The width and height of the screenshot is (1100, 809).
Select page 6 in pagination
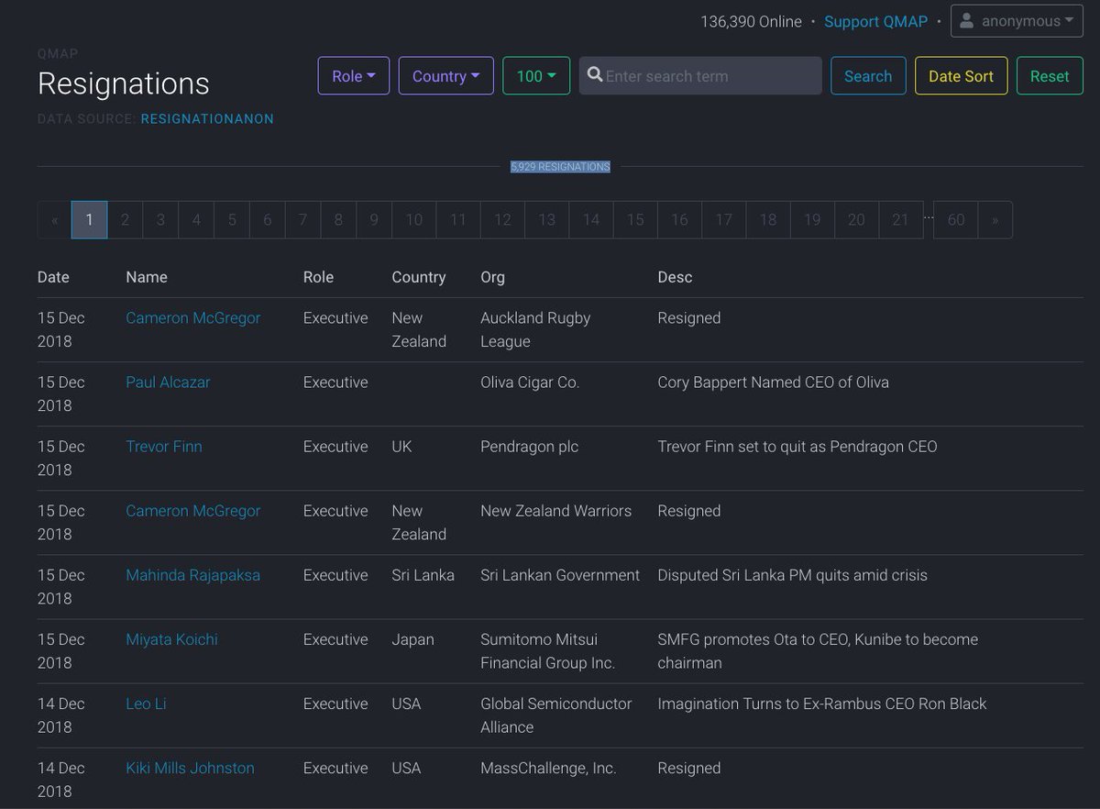(x=268, y=220)
